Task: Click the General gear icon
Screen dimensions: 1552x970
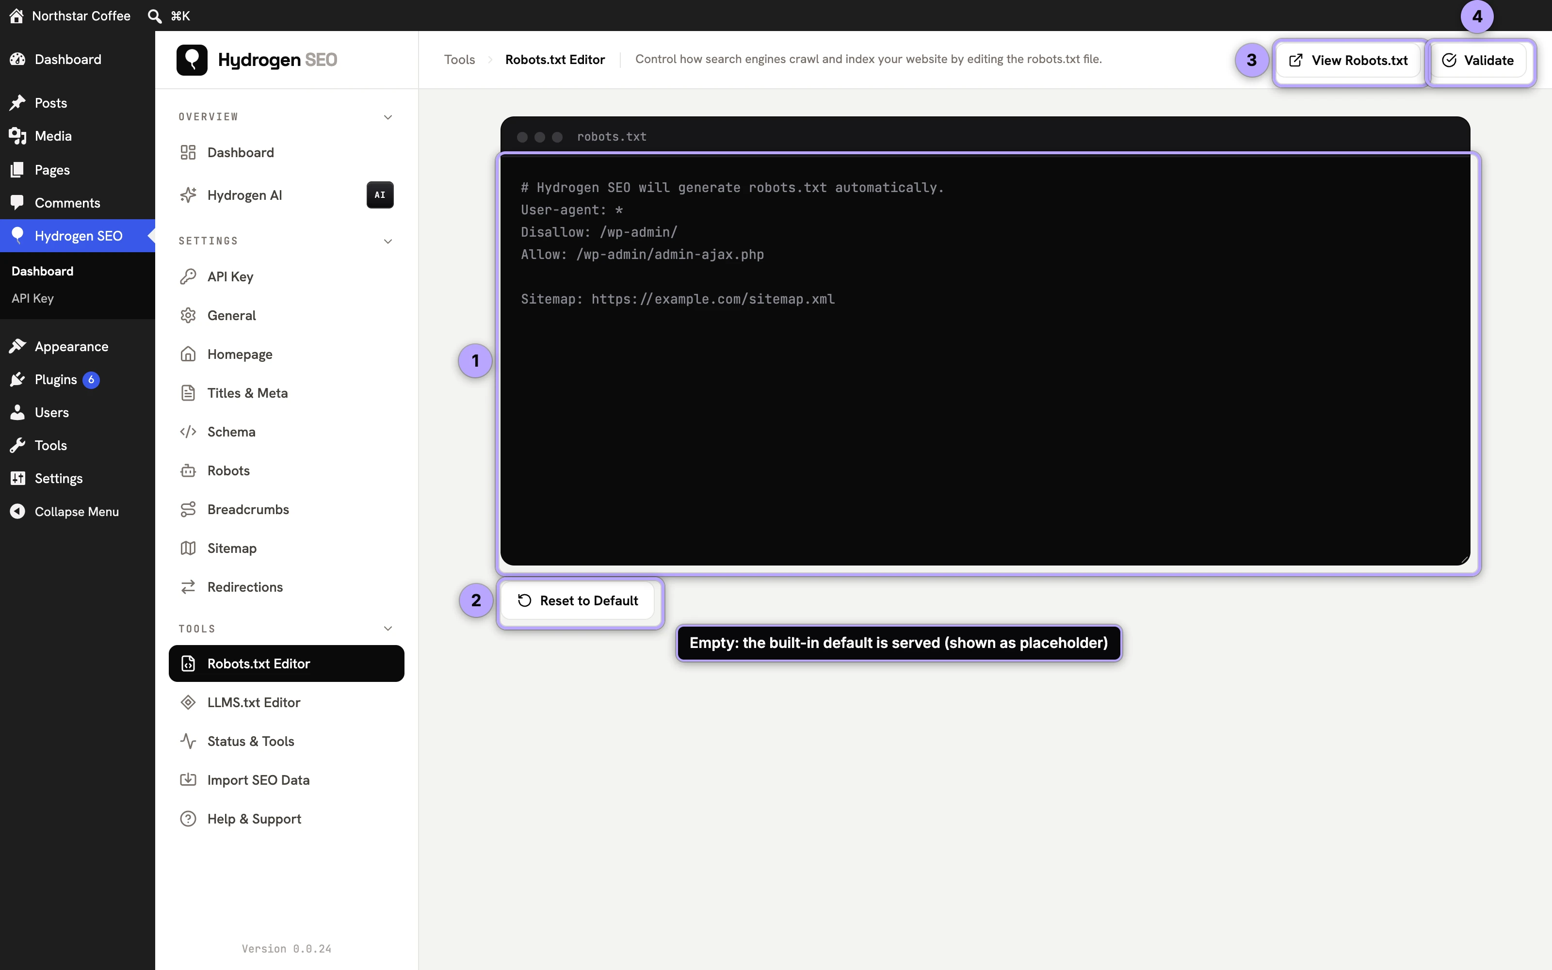Action: [188, 316]
